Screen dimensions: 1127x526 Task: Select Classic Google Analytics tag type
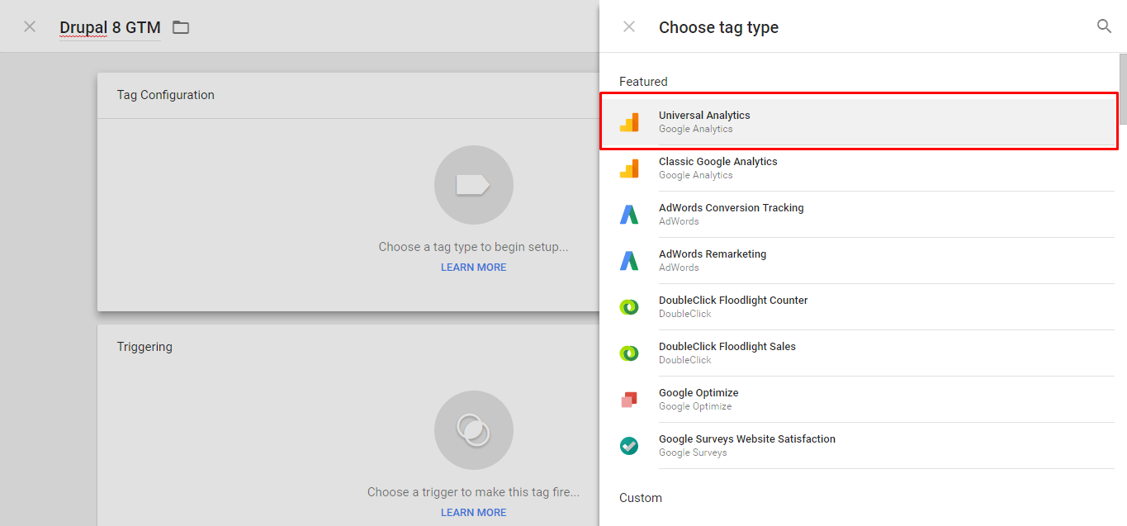tap(859, 168)
